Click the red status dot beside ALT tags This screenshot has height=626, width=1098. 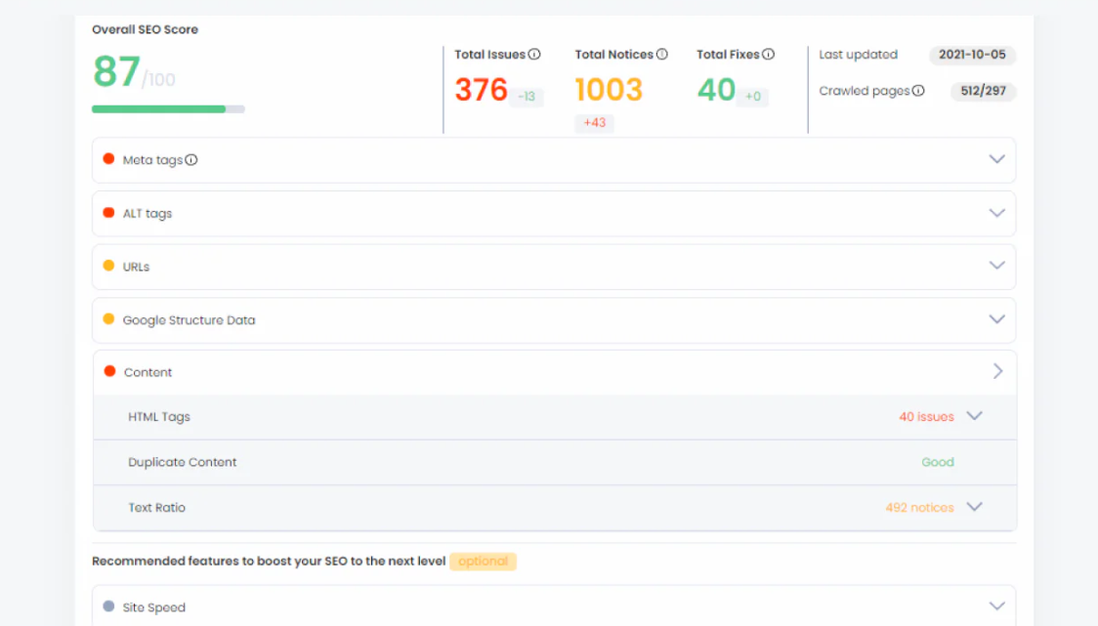(x=110, y=212)
